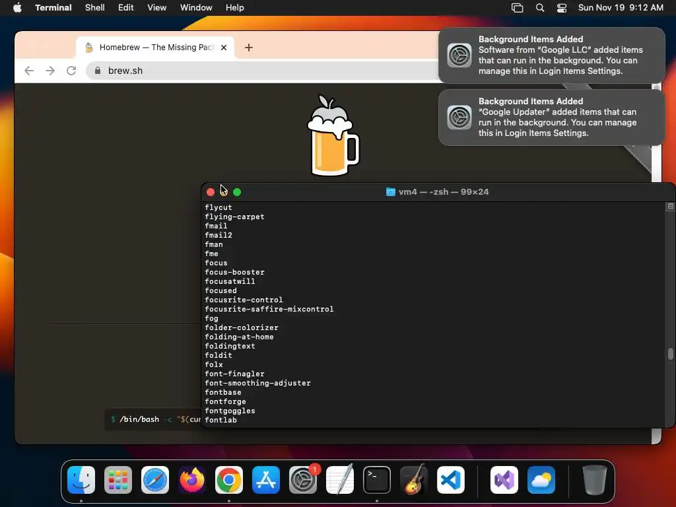Go forward in Chrome browser

click(50, 71)
